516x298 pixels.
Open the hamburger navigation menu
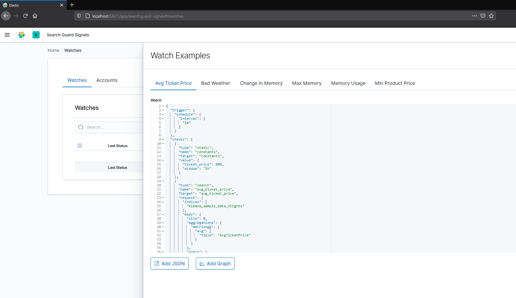[7, 35]
